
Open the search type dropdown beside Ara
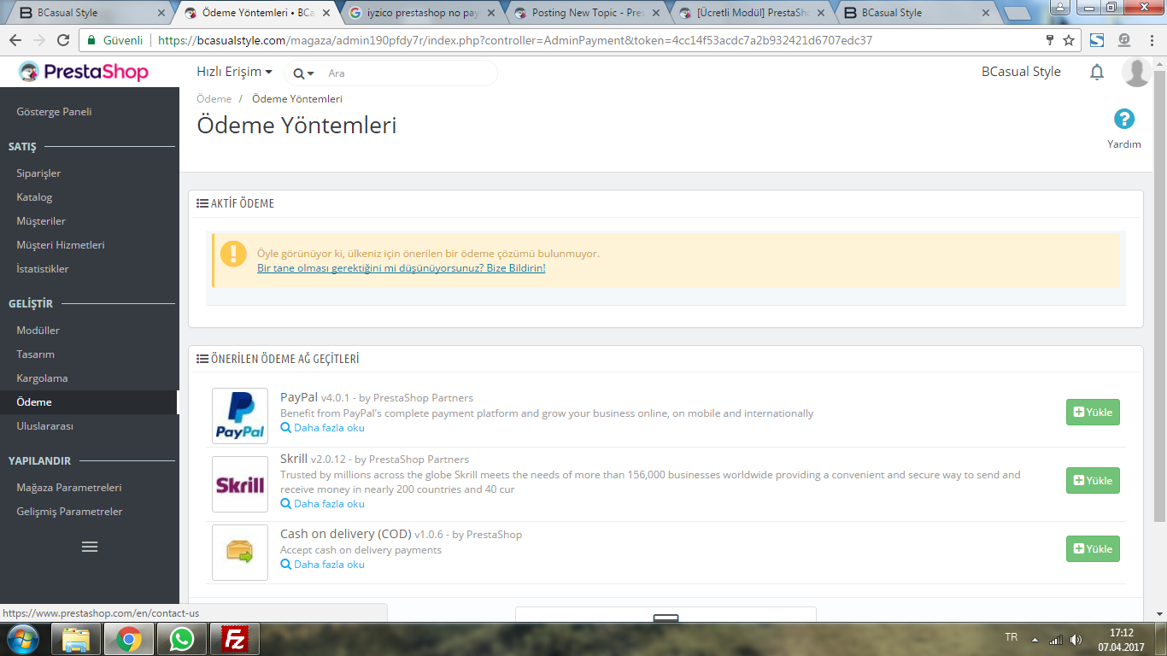(x=303, y=73)
